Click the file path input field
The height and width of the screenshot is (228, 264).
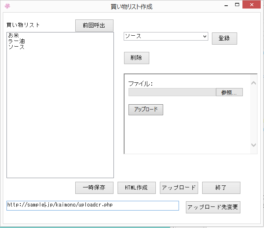coord(172,92)
